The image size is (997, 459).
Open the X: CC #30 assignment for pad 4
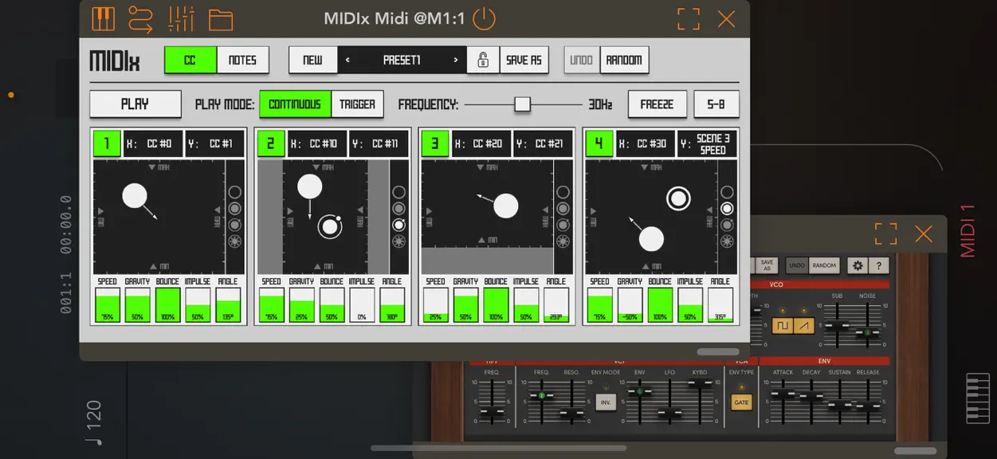tap(646, 143)
